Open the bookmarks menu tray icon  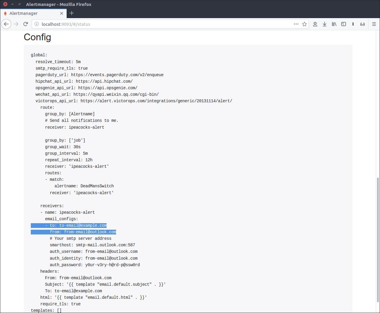(x=315, y=24)
